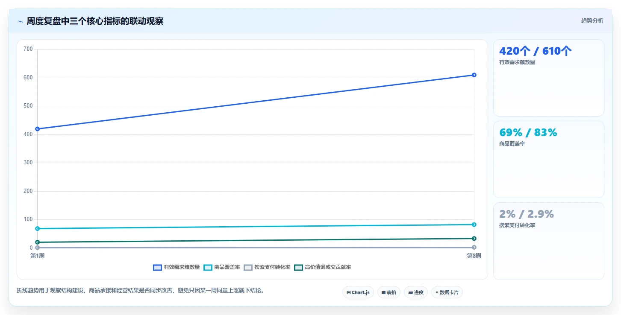Click the 第8周 x-axis label
621x315 pixels.
(x=474, y=256)
